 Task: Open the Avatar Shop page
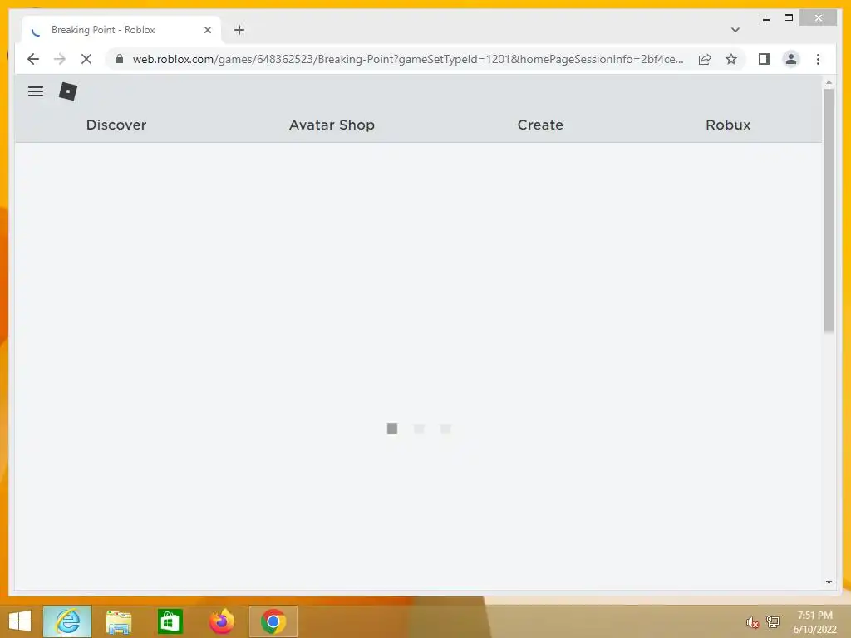(332, 125)
